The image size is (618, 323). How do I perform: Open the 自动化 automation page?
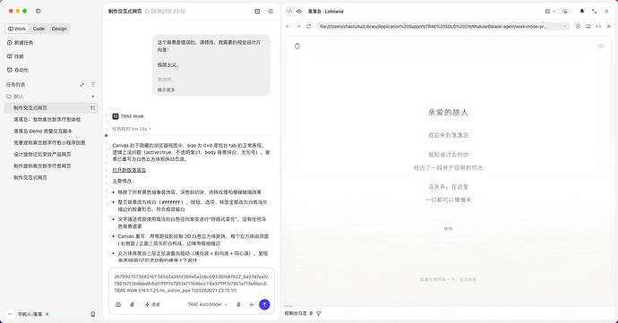18,70
